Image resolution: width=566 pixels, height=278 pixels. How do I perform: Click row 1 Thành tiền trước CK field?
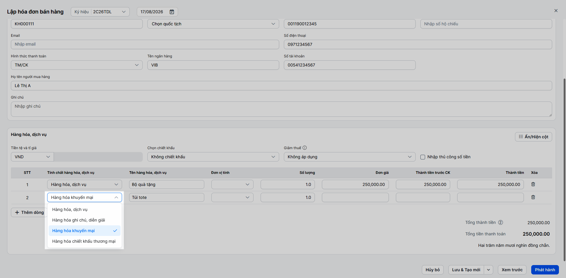[x=423, y=184]
